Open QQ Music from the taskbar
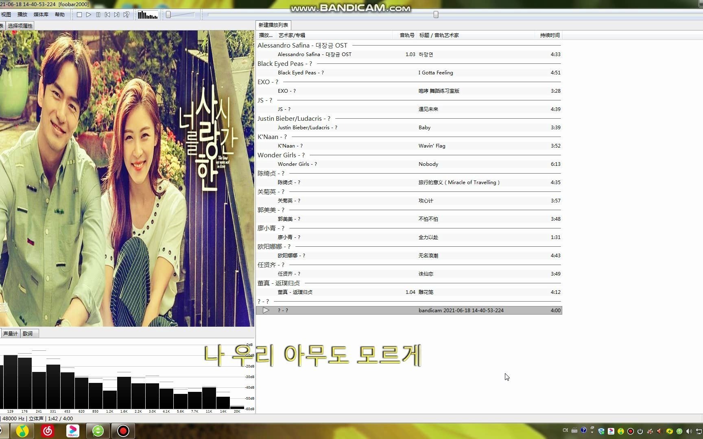This screenshot has height=439, width=703. tap(22, 431)
